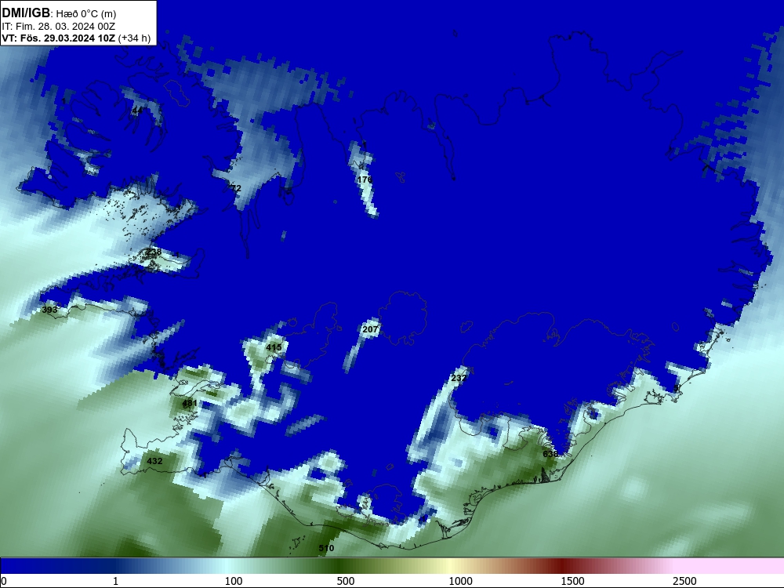The height and width of the screenshot is (588, 784).
Task: Click the color scale label 0
Action: (x=4, y=581)
